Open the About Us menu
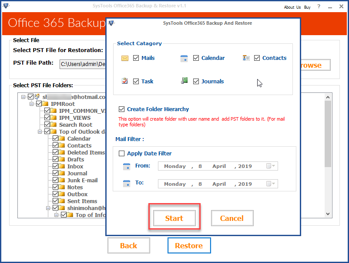The image size is (349, 263). pos(292,7)
